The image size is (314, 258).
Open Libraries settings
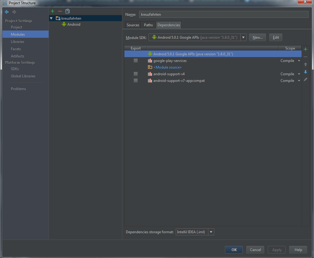(x=18, y=42)
